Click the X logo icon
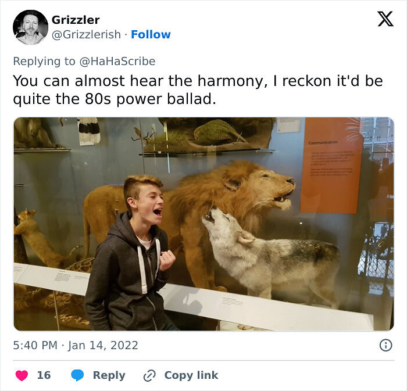Screen dimensions: 407x391 [385, 19]
